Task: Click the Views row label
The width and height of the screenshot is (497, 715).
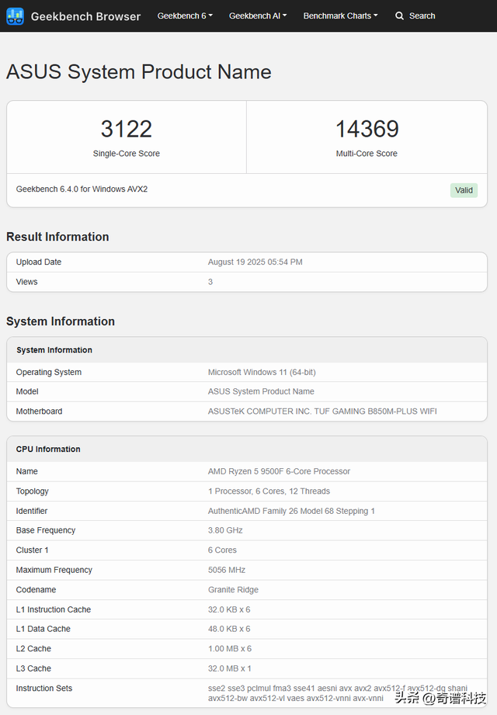Action: point(27,282)
